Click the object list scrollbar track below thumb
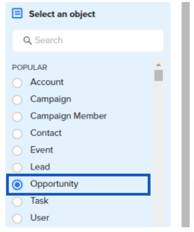194x232 pixels. (x=159, y=154)
